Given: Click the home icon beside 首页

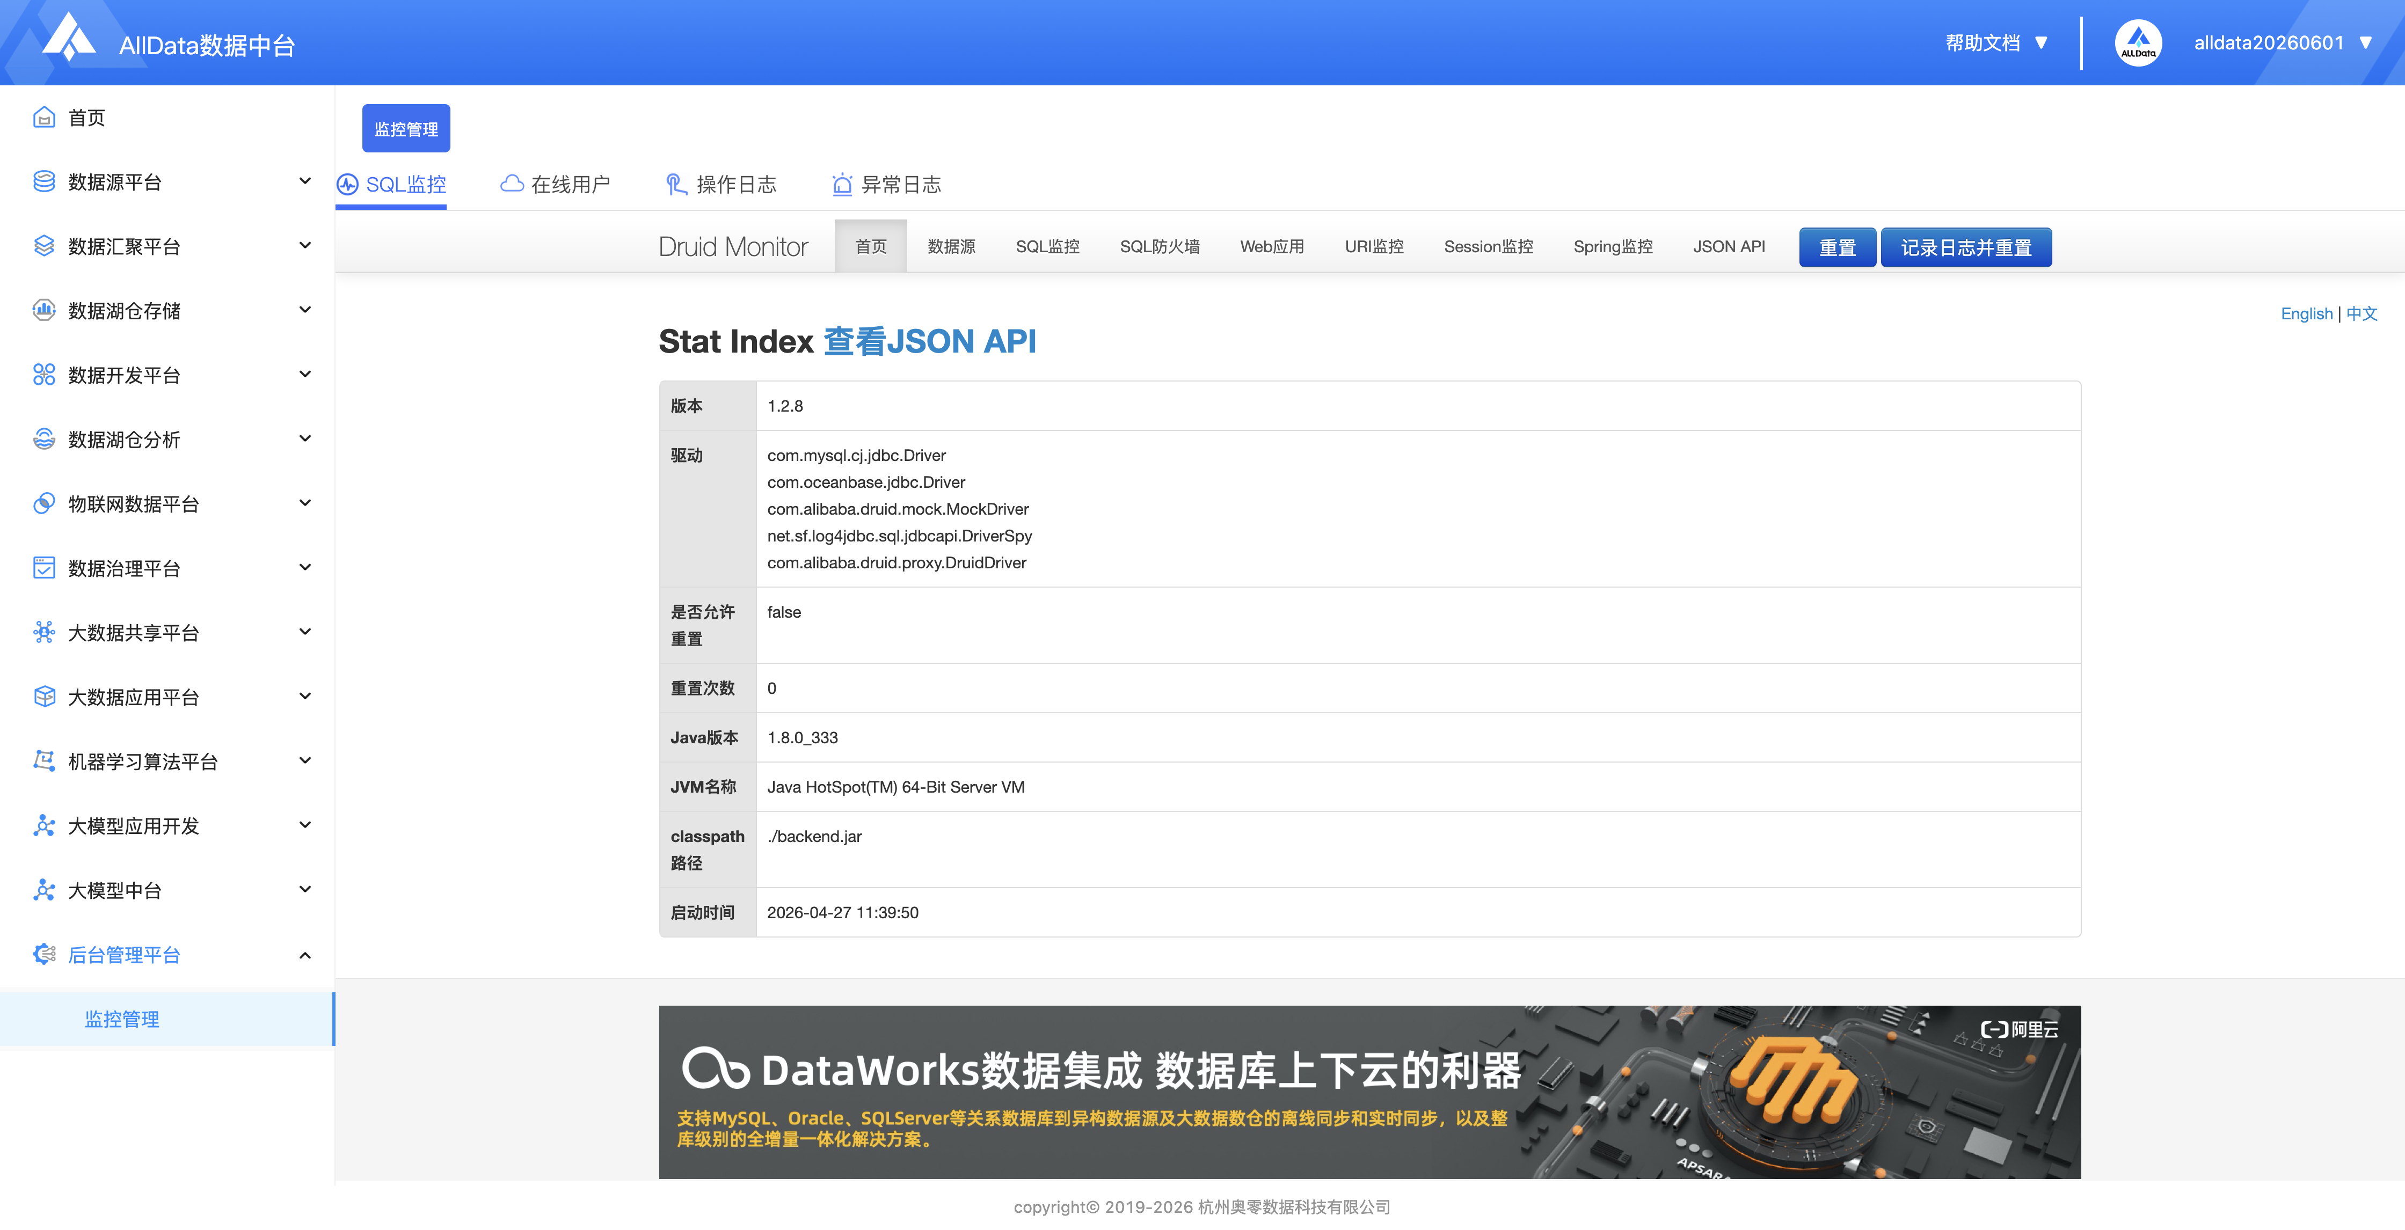Looking at the screenshot, I should (x=44, y=116).
